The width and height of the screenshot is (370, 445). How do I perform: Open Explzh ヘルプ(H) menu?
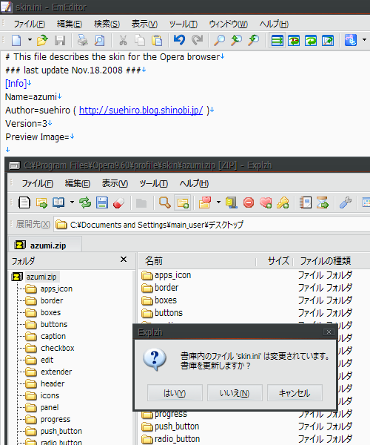click(194, 184)
